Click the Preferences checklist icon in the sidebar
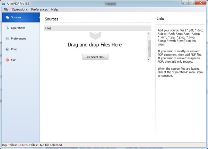Image resolution: width=208 pixels, height=149 pixels. (x=7, y=39)
